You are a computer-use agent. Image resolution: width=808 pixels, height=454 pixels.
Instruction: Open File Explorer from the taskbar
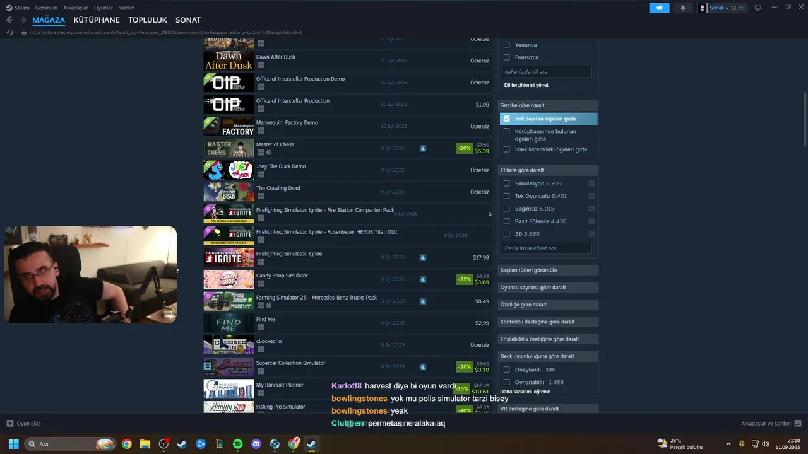(x=145, y=444)
